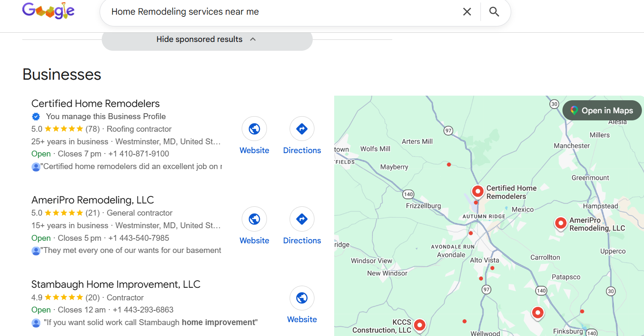Click Certified Home Remodelers map label
Viewport: 644px width, 336px height.
[512, 192]
